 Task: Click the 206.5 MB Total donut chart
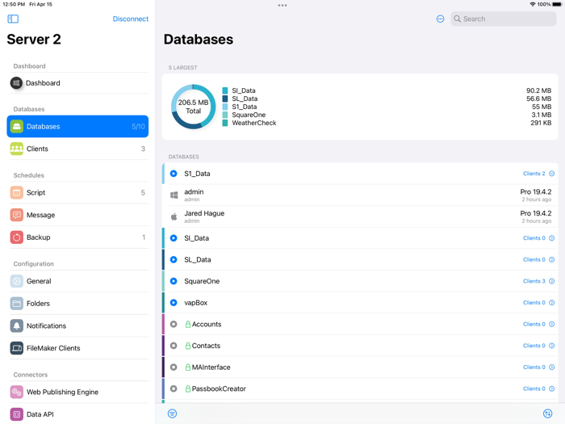click(193, 107)
